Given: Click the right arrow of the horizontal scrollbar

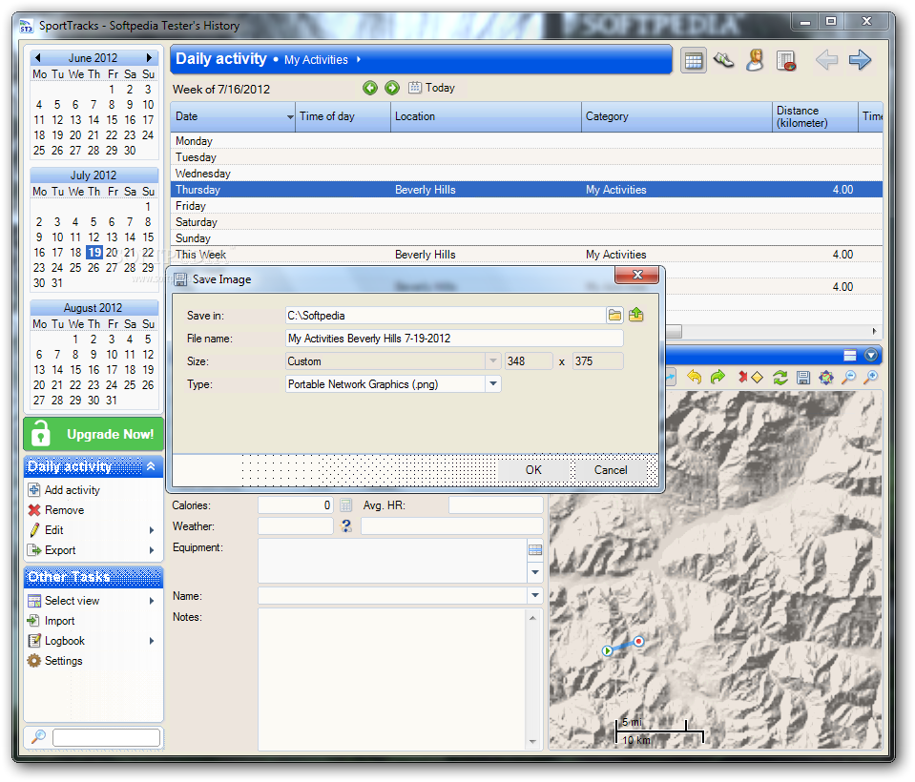Looking at the screenshot, I should [x=874, y=331].
